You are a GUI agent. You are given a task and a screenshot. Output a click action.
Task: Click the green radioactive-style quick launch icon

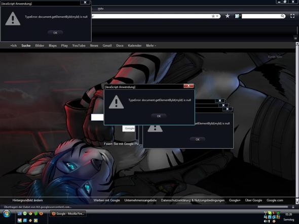(x=35, y=213)
